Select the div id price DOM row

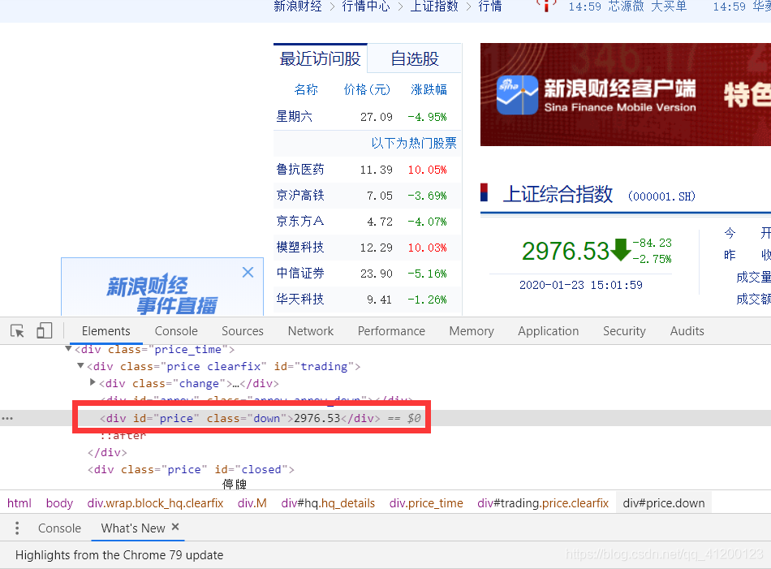click(x=385, y=418)
